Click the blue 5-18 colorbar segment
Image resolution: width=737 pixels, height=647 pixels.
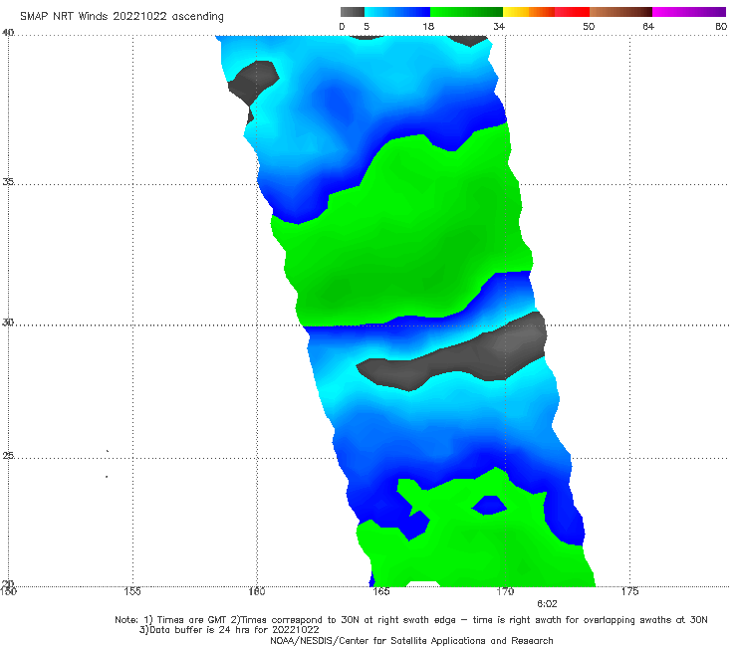click(x=397, y=12)
